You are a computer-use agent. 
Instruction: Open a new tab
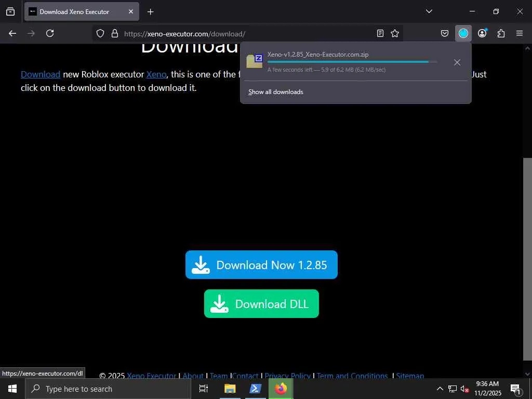(150, 12)
